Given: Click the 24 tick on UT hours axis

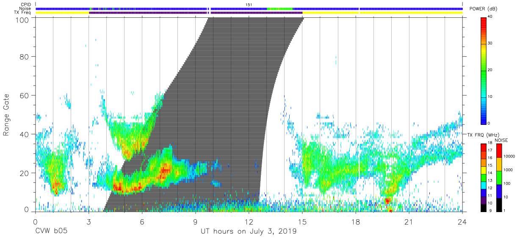Looking at the screenshot, I should pyautogui.click(x=462, y=222).
